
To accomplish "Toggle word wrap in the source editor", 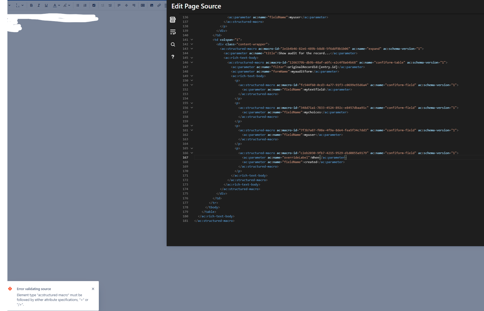I will (173, 32).
